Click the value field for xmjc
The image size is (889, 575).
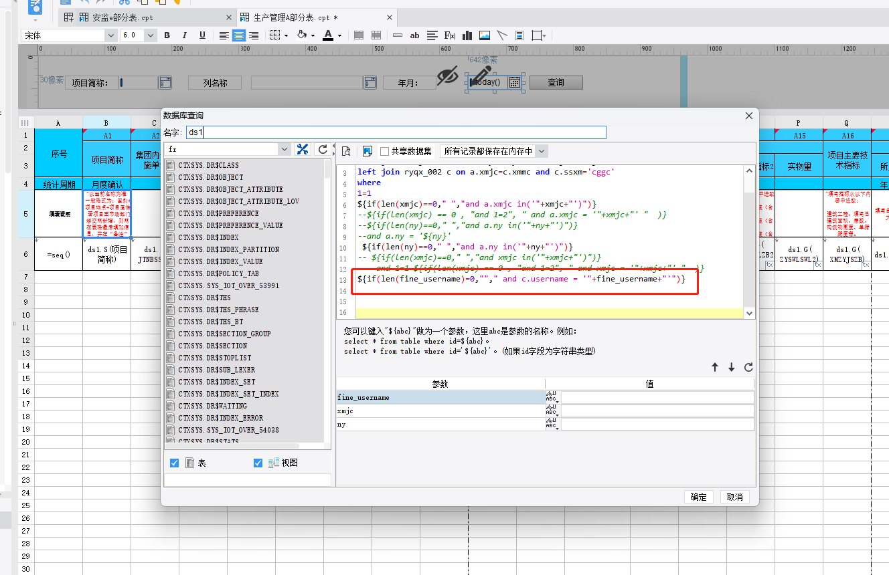point(657,411)
